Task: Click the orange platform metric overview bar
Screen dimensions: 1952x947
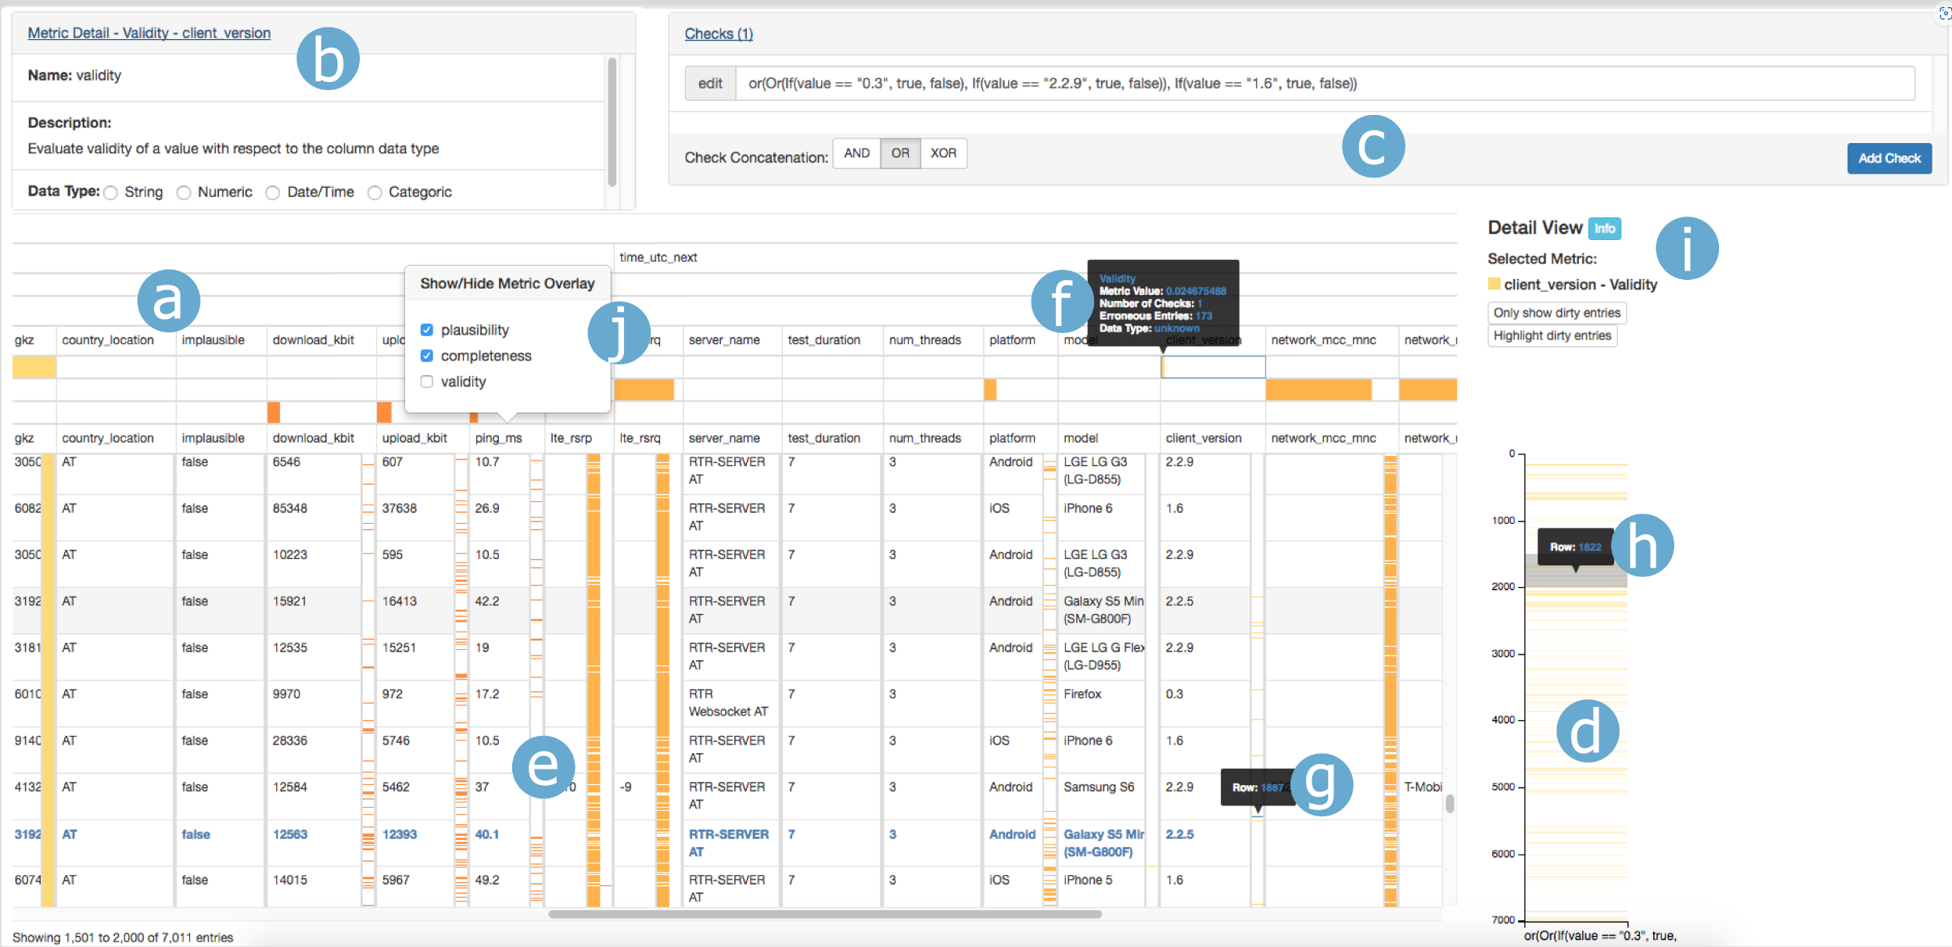Action: (x=990, y=389)
